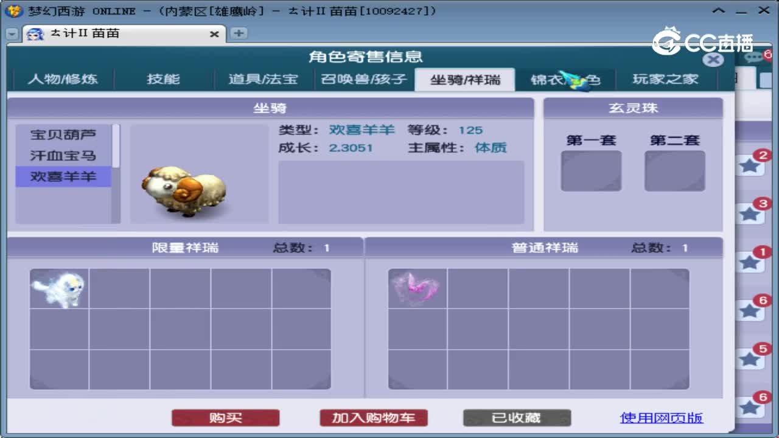Expand the tab list dropdown arrow
779x438 pixels.
pos(12,35)
